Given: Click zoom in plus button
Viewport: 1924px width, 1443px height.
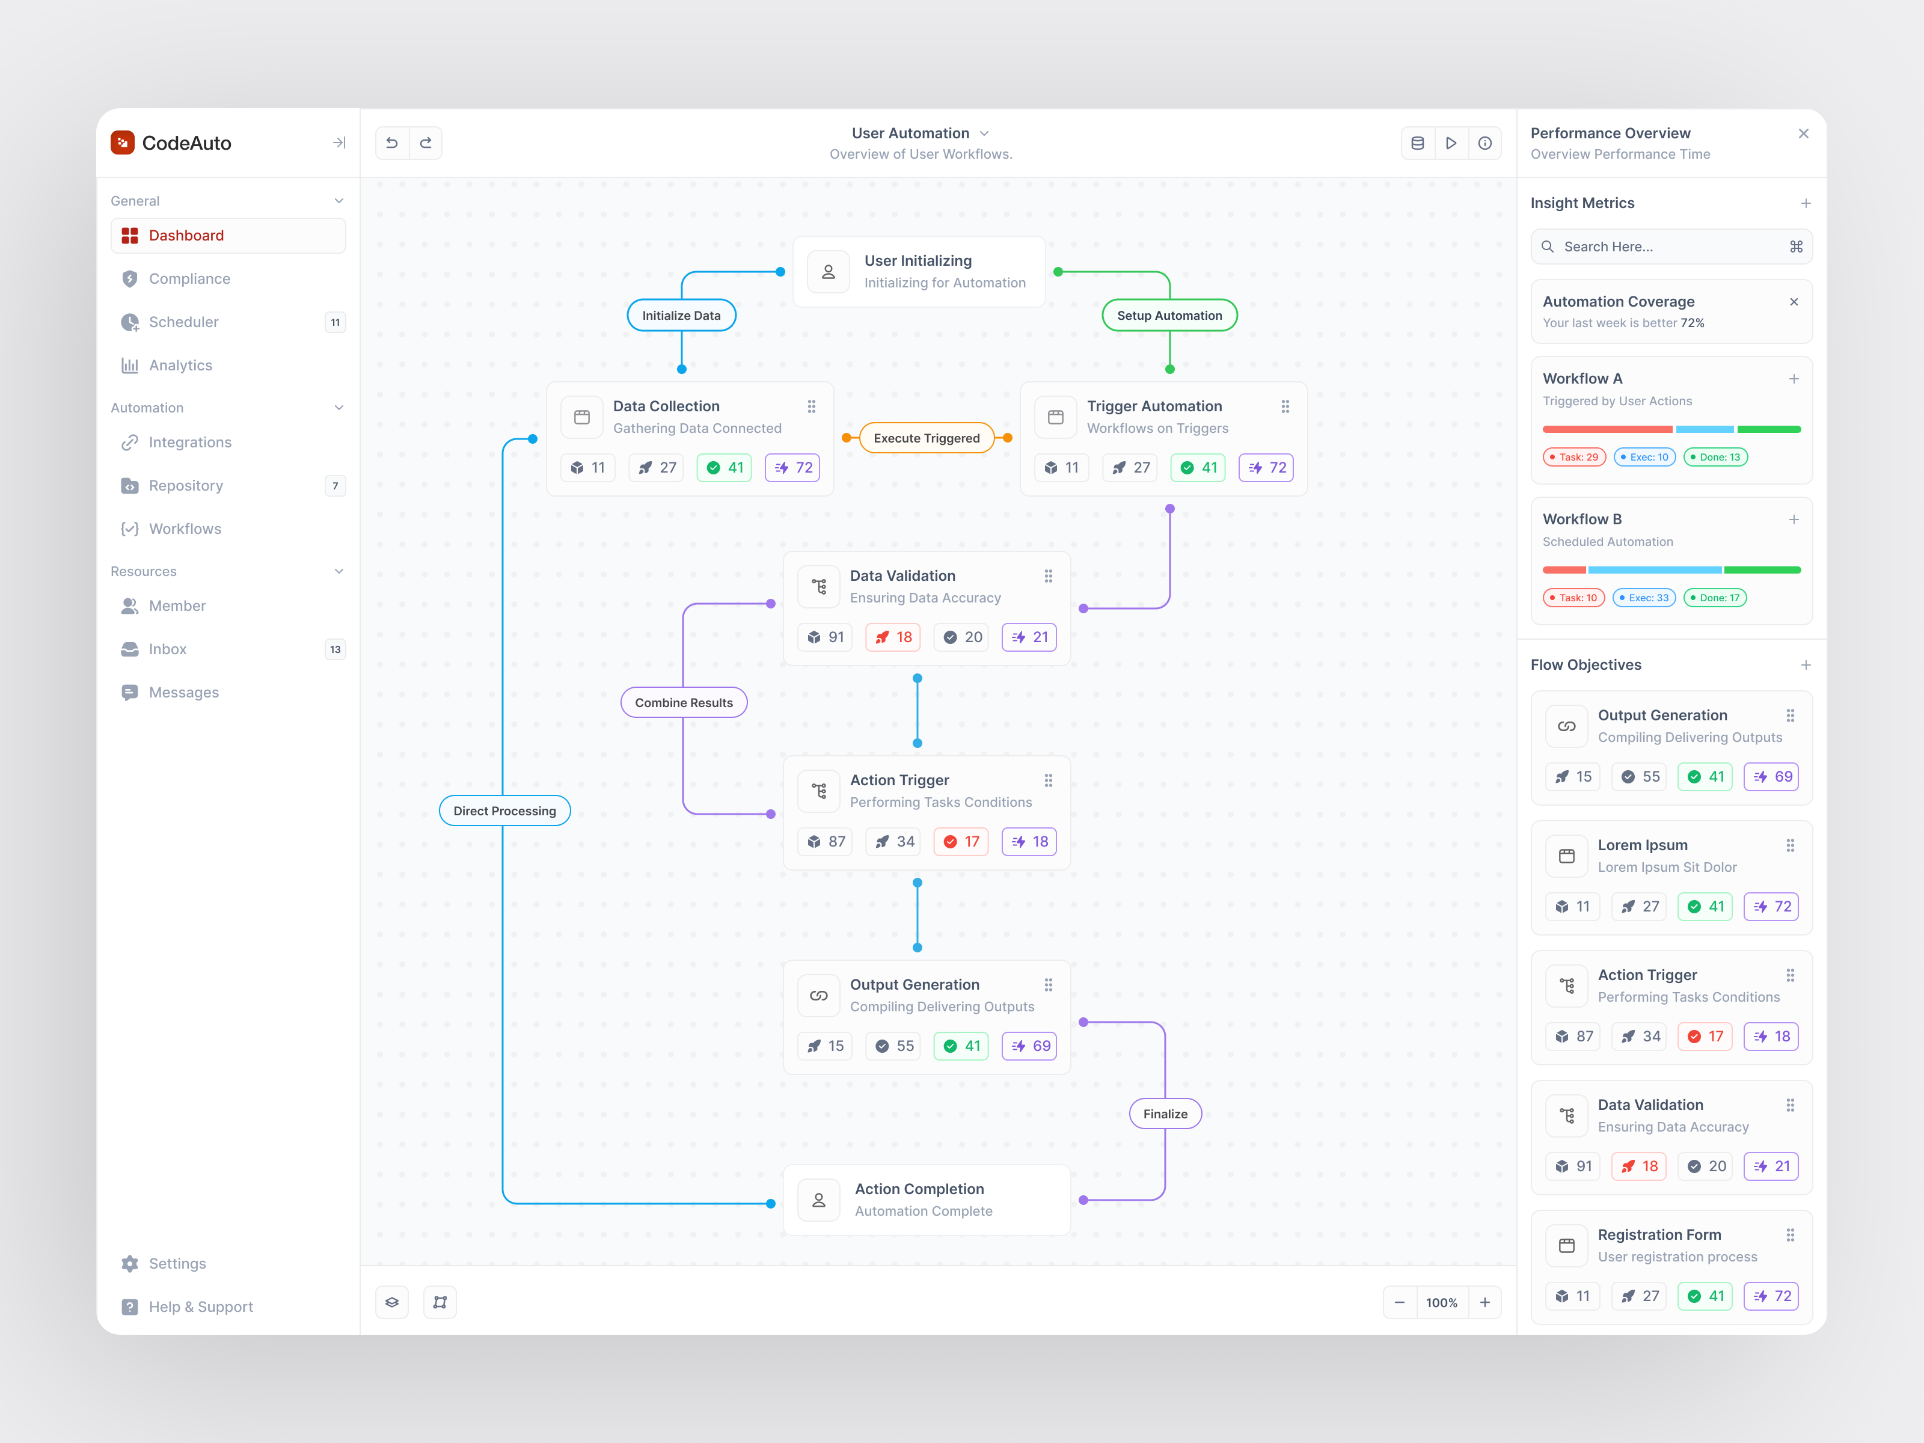Looking at the screenshot, I should click(1484, 1302).
